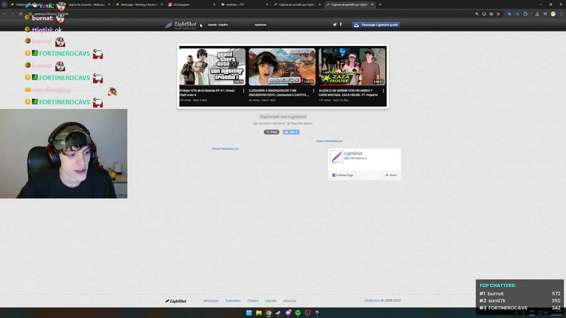Click the registrarse link in the header
Image resolution: width=566 pixels, height=318 pixels.
tap(260, 25)
